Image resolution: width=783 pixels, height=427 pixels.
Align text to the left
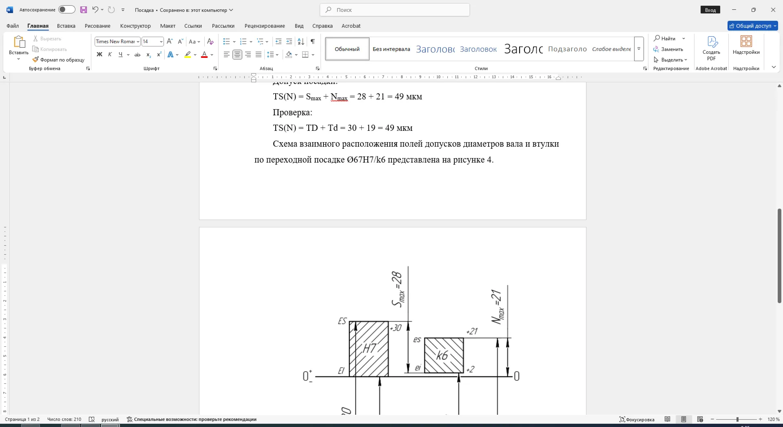tap(227, 55)
